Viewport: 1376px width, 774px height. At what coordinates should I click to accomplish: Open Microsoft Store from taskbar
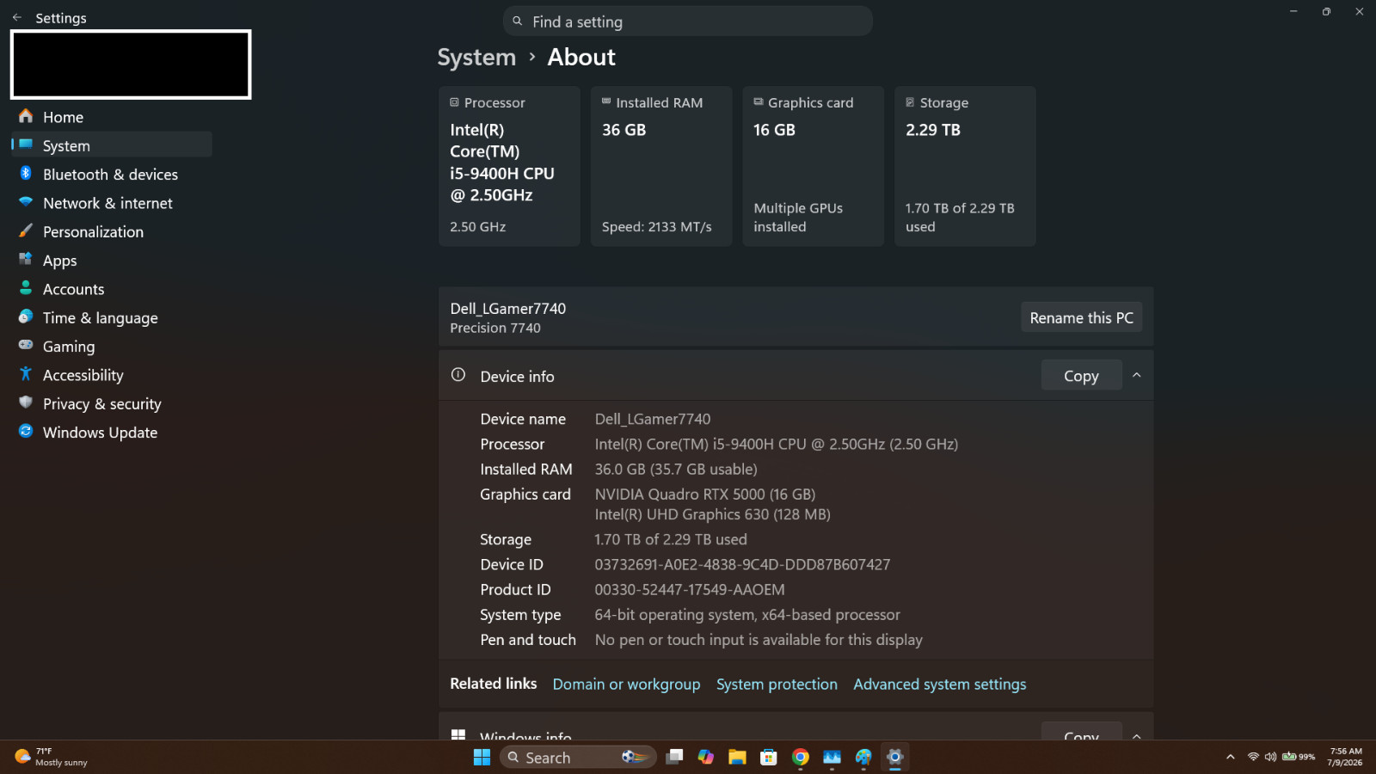click(x=769, y=757)
